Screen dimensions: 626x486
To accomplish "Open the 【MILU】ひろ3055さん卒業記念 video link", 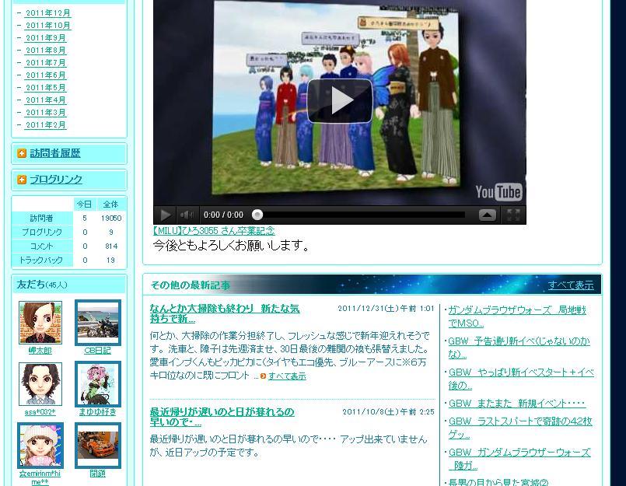I will click(x=214, y=231).
